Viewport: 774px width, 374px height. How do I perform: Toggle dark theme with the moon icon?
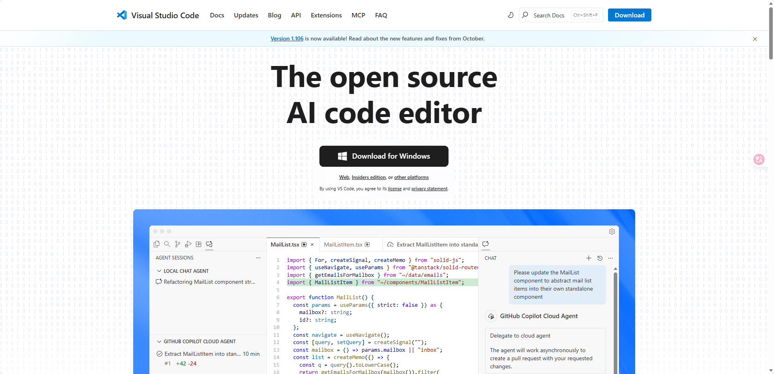pyautogui.click(x=510, y=15)
